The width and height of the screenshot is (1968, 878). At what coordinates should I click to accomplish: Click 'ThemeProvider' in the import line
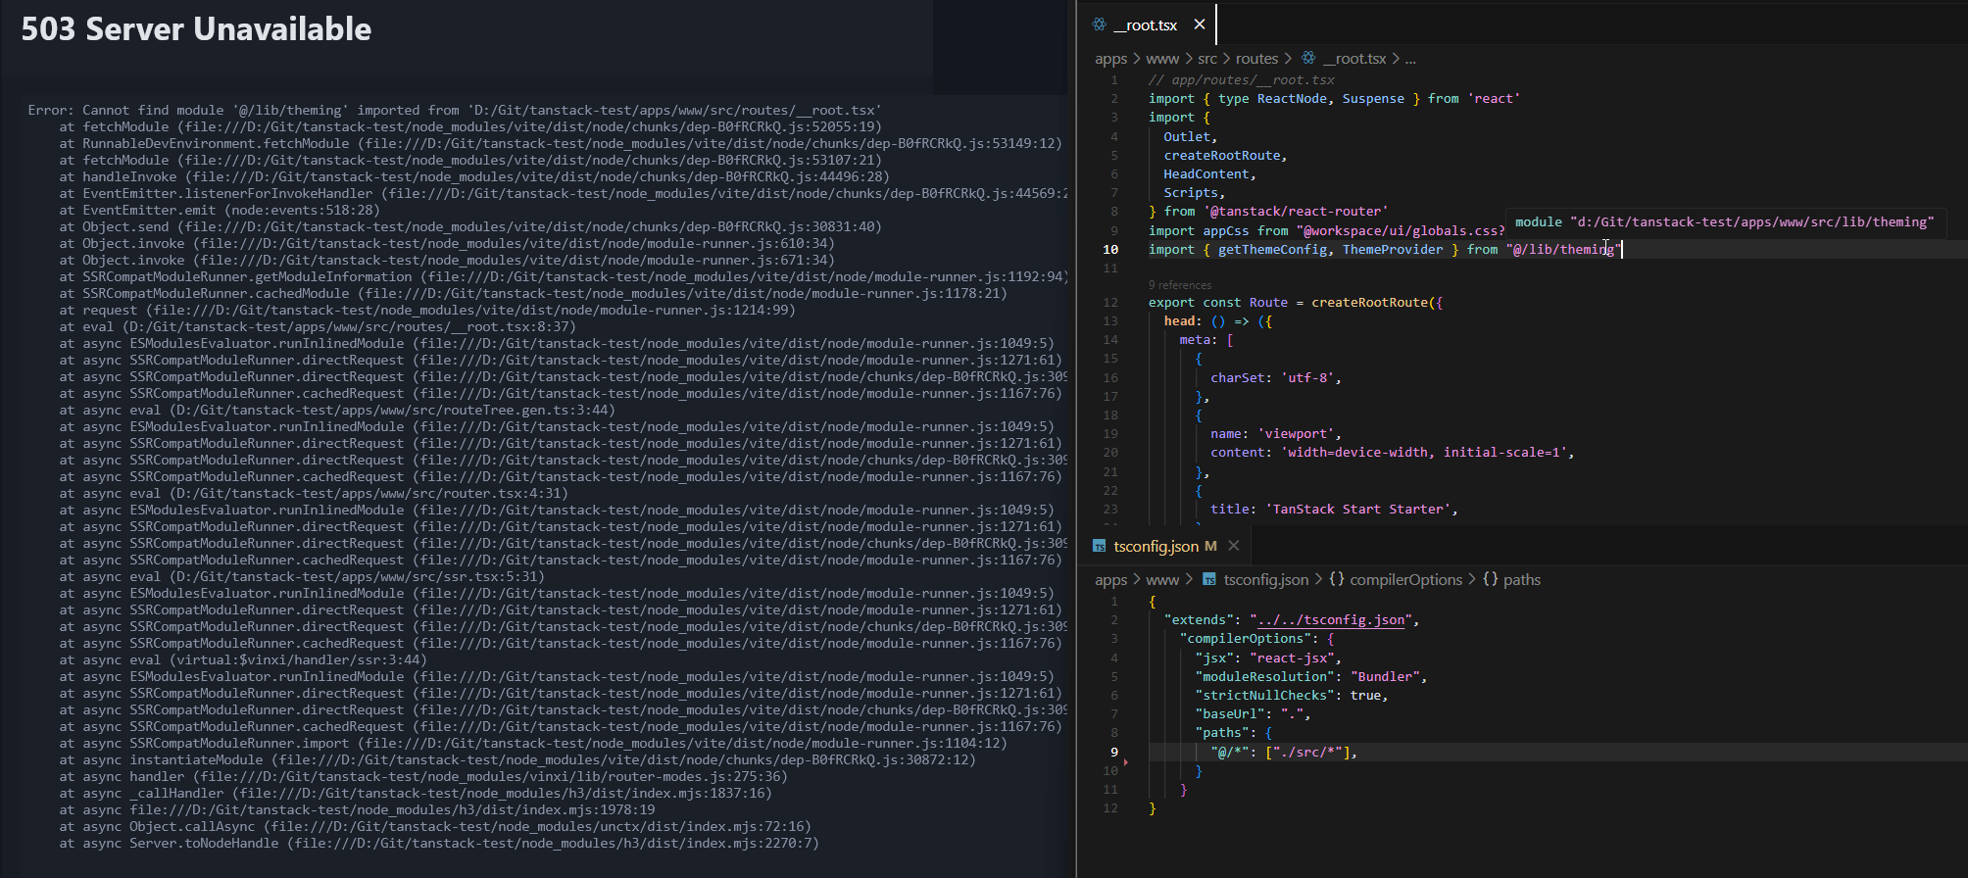tap(1393, 250)
